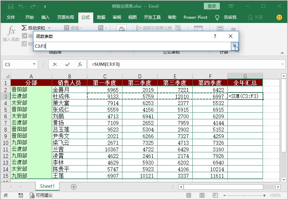Open Quick Access Toolbar customize arrow
288x200 pixels.
point(45,7)
